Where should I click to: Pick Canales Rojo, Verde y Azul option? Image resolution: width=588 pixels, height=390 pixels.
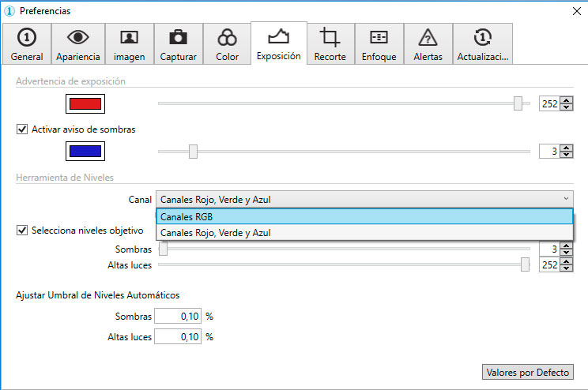click(364, 233)
